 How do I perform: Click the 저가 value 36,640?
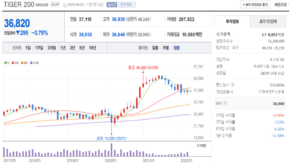(118, 35)
